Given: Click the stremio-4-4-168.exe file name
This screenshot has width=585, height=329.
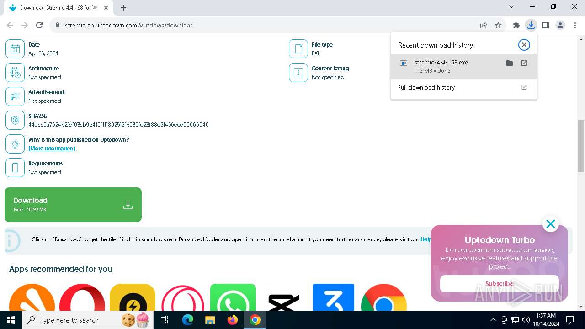Looking at the screenshot, I should [x=441, y=62].
